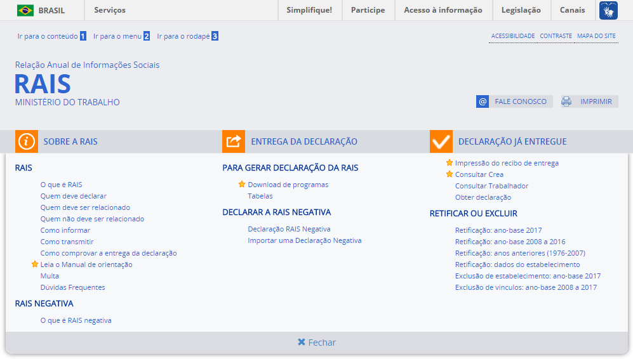633x359 pixels.
Task: Open Como comprovar a entrega da declaração
Action: pyautogui.click(x=109, y=253)
